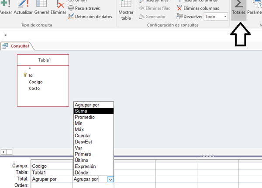This screenshot has width=262, height=188.
Task: Click the horizontal scrollbar left arrow
Action: point(3,152)
